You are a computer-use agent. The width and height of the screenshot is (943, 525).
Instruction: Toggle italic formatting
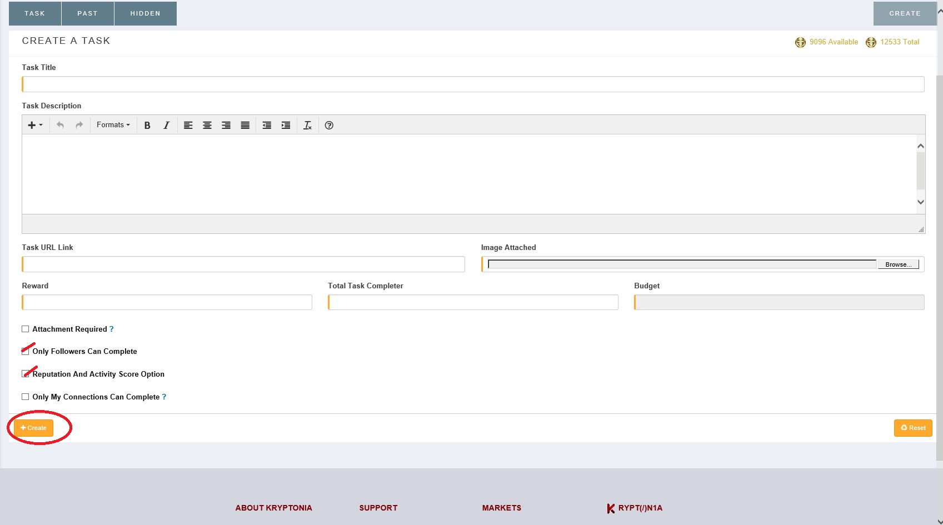click(166, 125)
